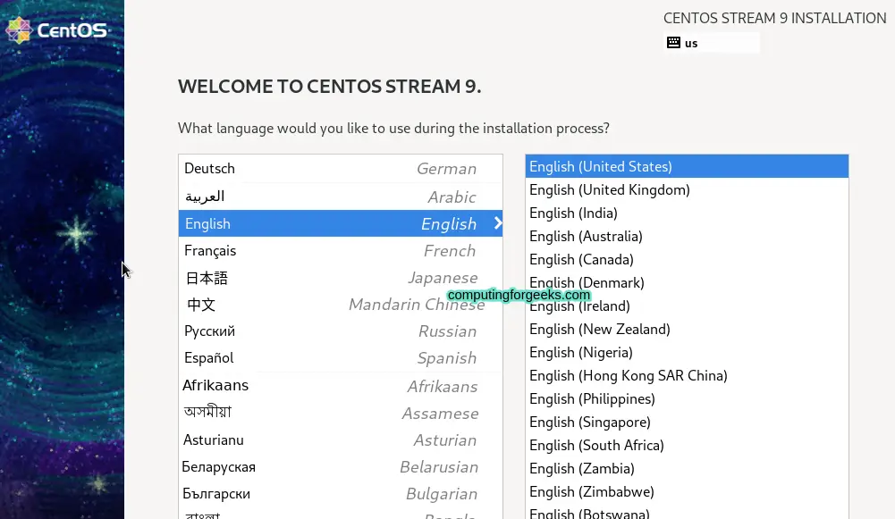Choose the Japanese language row
895x519 pixels.
pyautogui.click(x=341, y=278)
